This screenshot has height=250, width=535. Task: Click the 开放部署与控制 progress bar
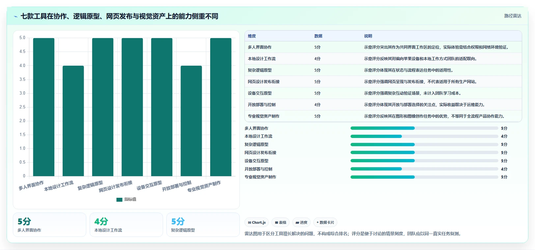pos(424,169)
